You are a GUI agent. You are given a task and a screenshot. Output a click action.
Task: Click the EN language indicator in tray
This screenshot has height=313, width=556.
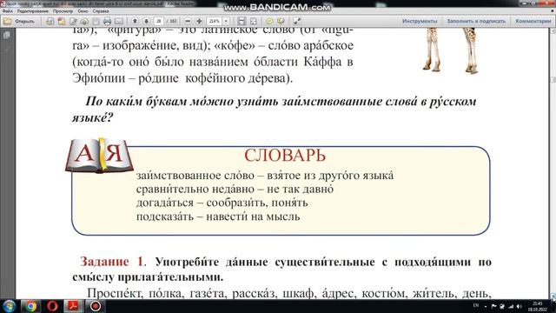[x=476, y=305]
